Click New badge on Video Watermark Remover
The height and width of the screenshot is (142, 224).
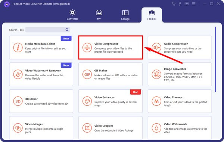[x=66, y=65]
